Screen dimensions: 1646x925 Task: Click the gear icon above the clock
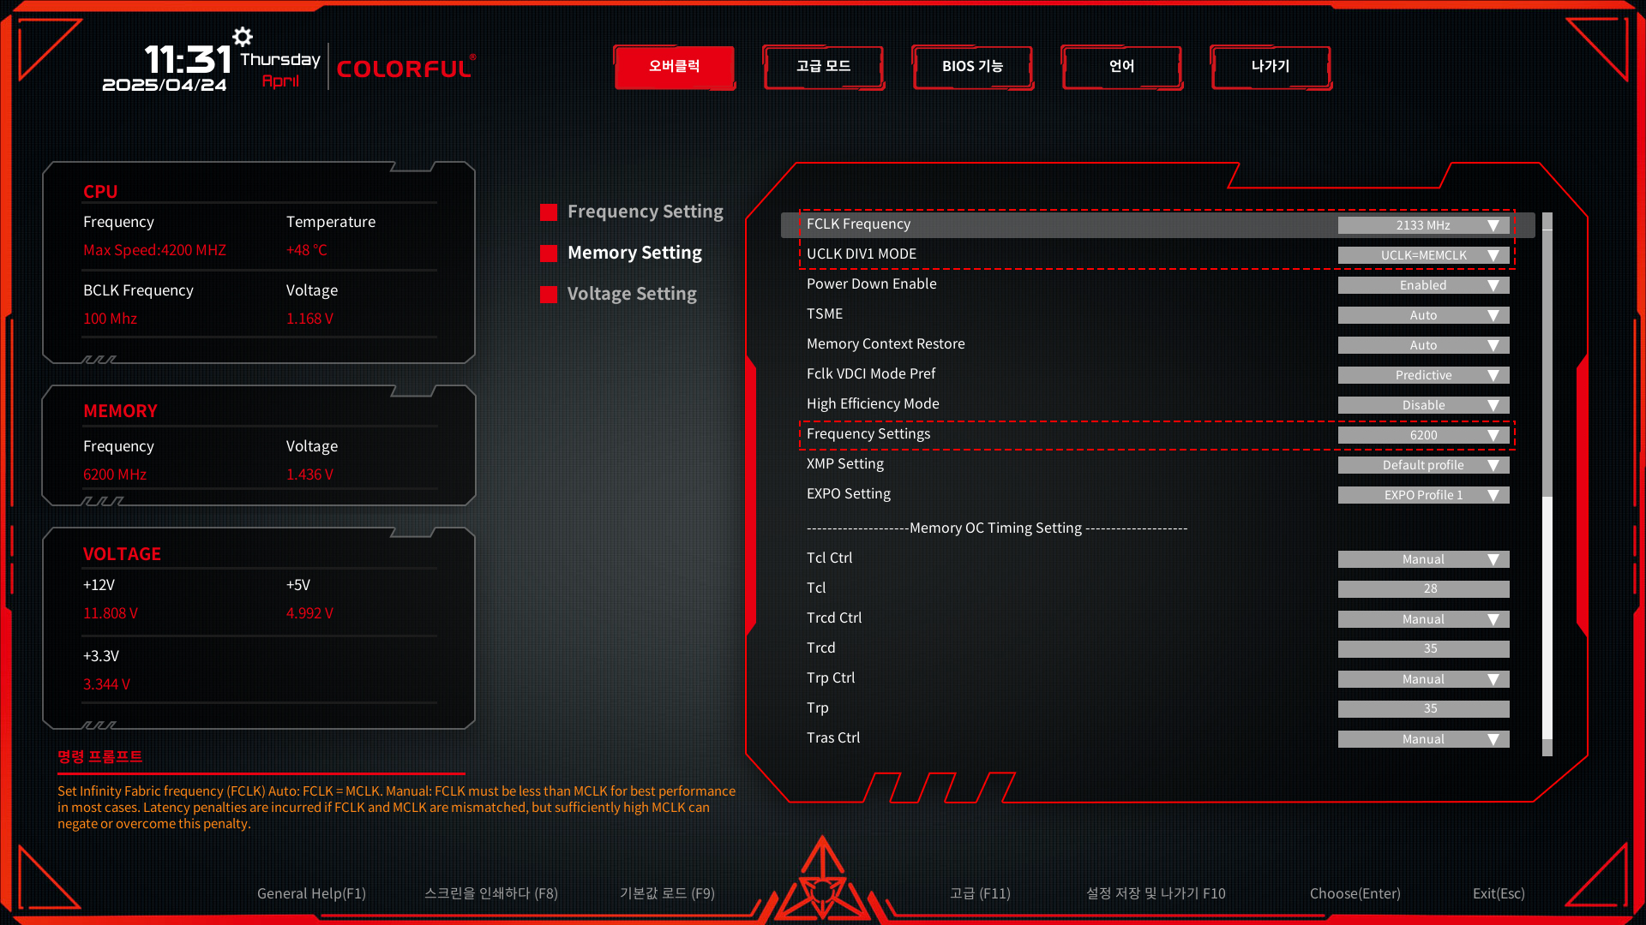pos(243,37)
